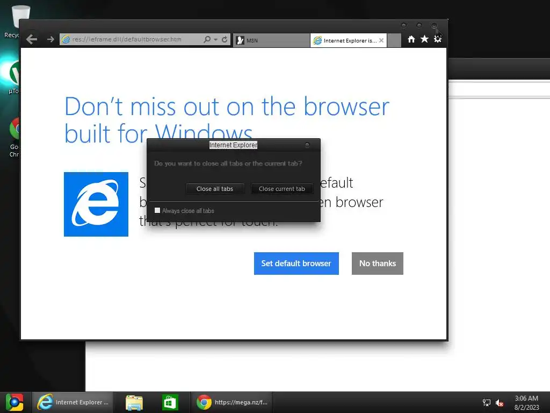Click Set default browser
This screenshot has width=550, height=413.
296,264
